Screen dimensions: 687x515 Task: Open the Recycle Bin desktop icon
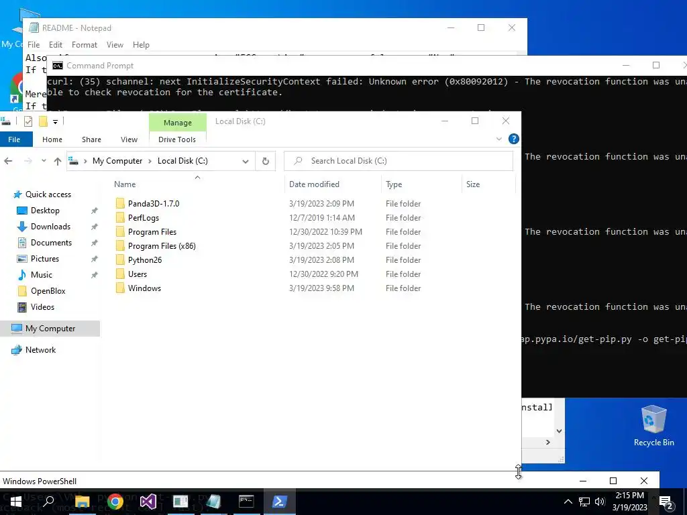click(653, 426)
